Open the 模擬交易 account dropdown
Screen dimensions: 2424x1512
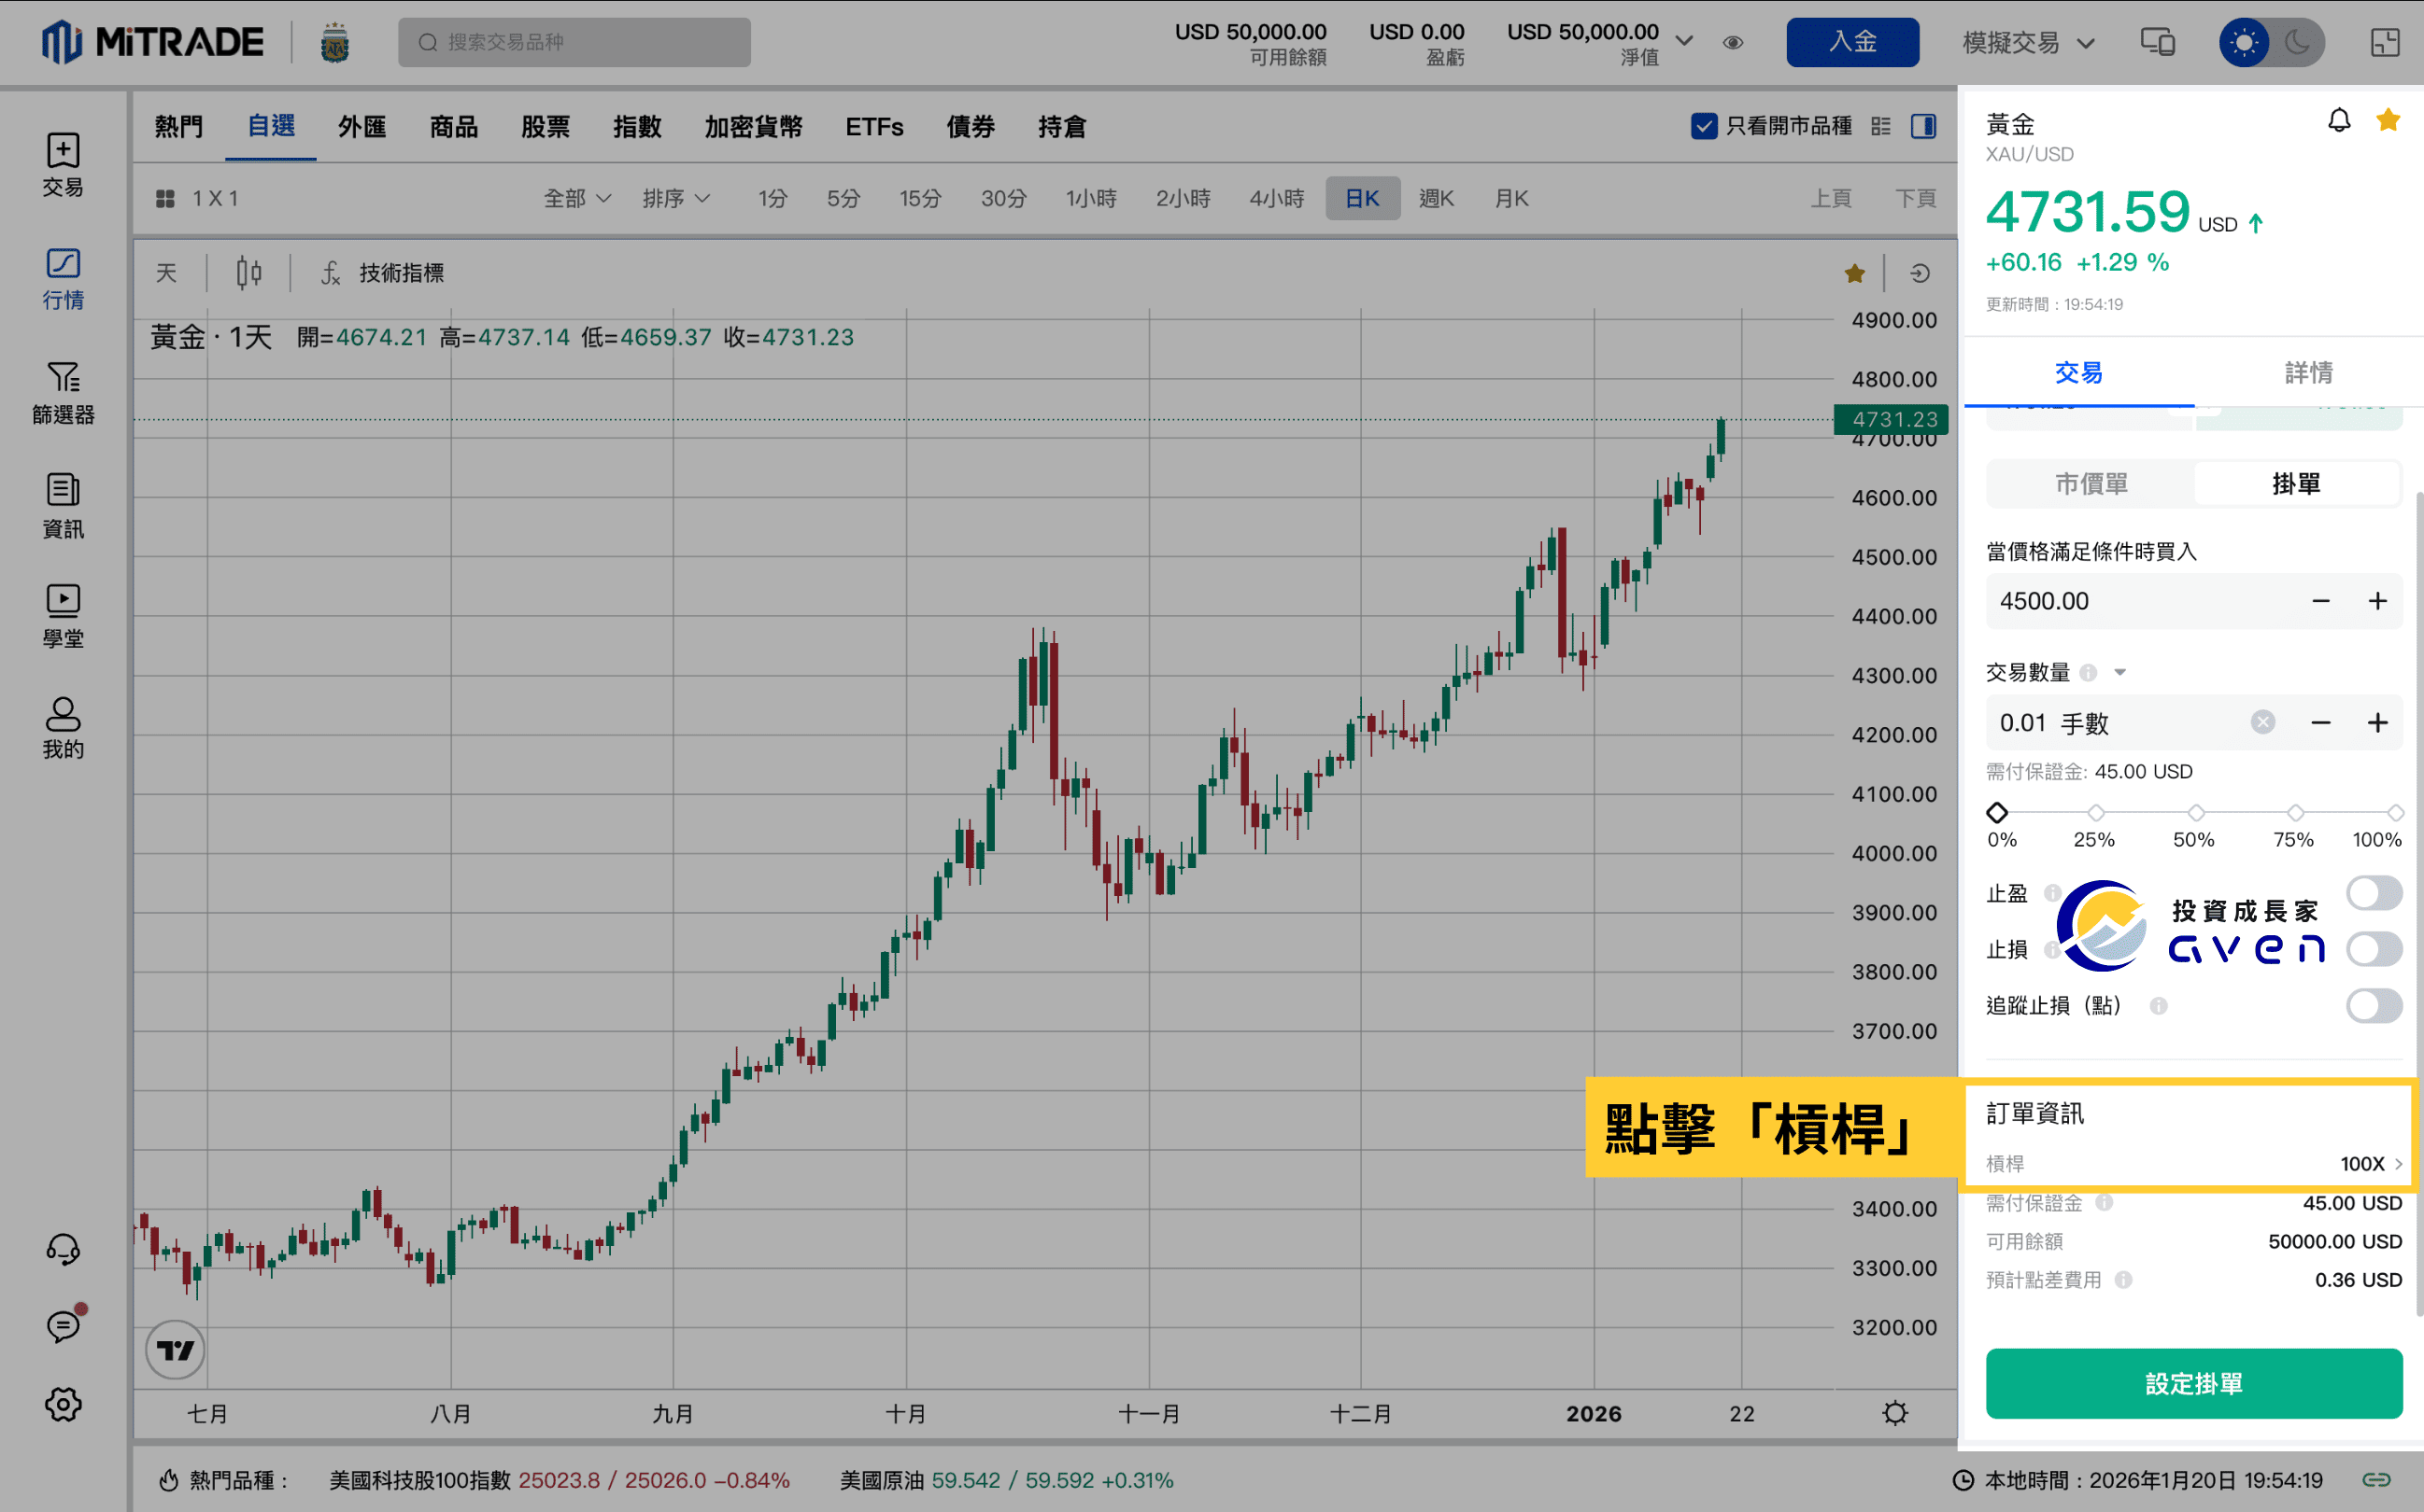(2028, 42)
